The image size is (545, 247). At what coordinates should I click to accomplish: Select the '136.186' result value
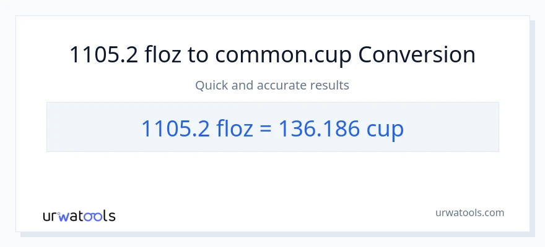316,128
